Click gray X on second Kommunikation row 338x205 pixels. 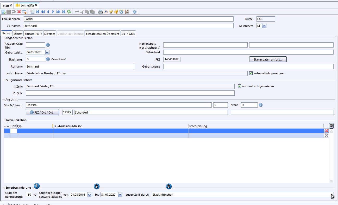327,135
